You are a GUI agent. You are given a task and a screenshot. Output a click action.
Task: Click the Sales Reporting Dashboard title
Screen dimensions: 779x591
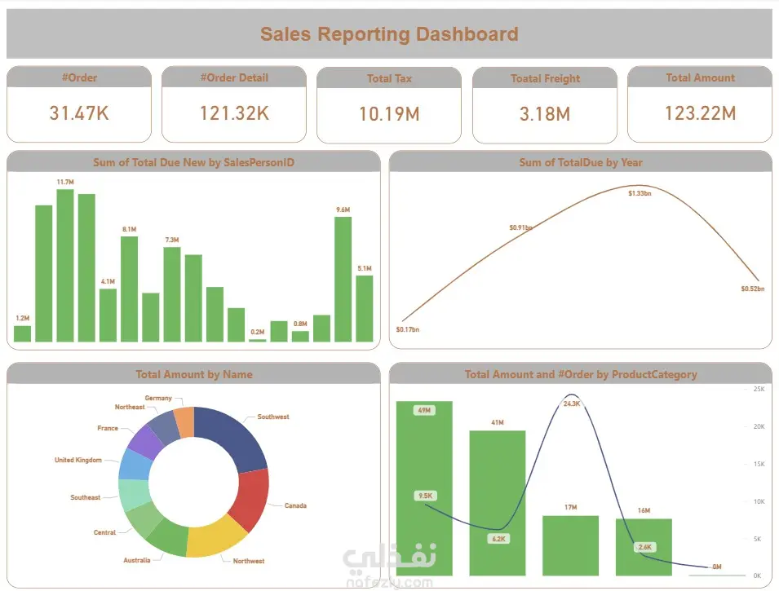[x=389, y=33]
